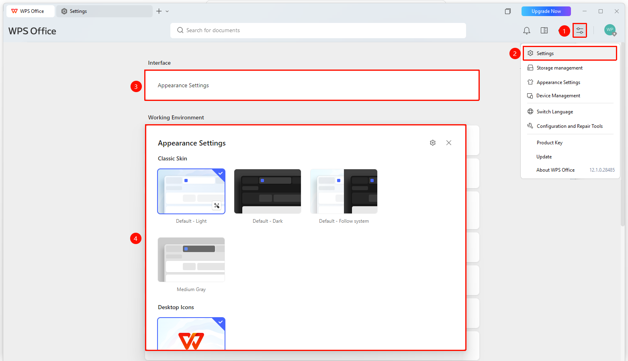Image resolution: width=628 pixels, height=361 pixels.
Task: Select the Default - Dark skin thumbnail
Action: (268, 191)
